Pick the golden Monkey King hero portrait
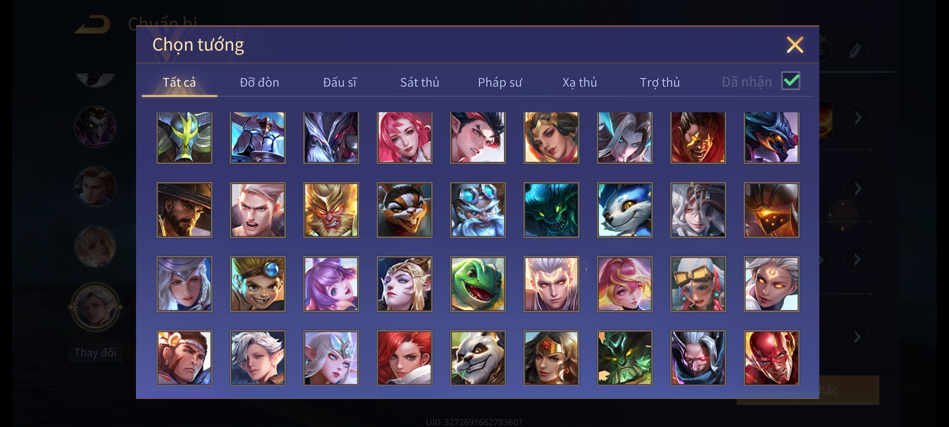 (x=331, y=210)
